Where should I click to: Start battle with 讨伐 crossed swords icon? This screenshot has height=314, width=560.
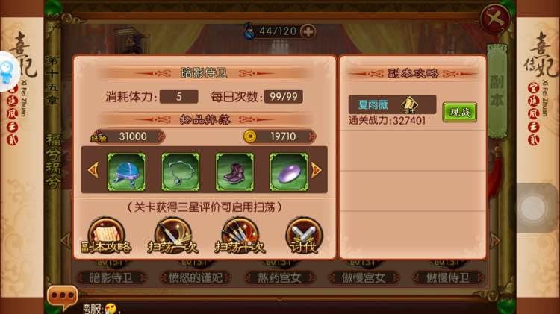tap(304, 236)
